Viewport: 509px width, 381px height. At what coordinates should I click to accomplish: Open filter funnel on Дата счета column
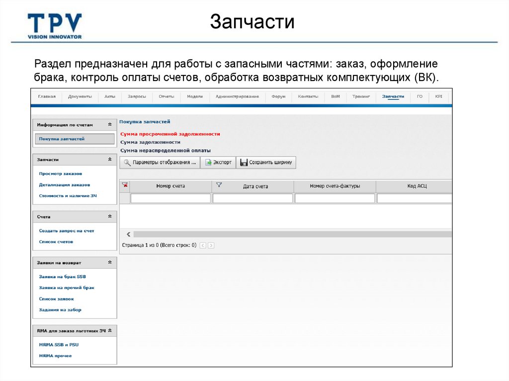220,184
